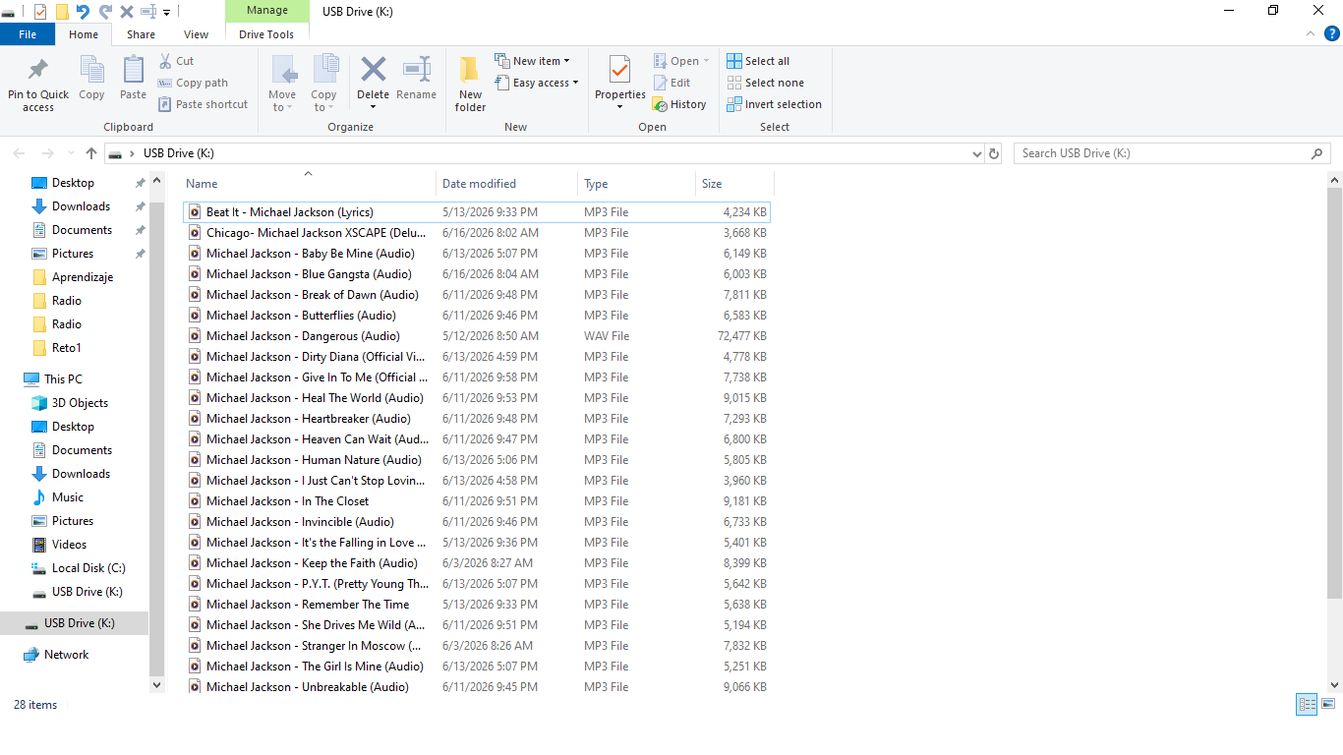1343x755 pixels.
Task: Refresh the USB Drive (K:) address bar
Action: point(994,153)
